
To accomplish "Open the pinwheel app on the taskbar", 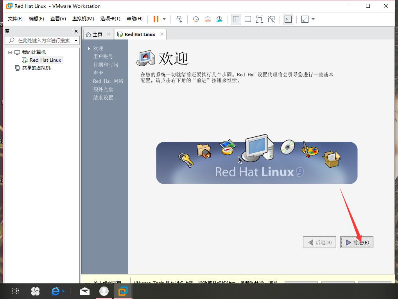I will (x=35, y=291).
